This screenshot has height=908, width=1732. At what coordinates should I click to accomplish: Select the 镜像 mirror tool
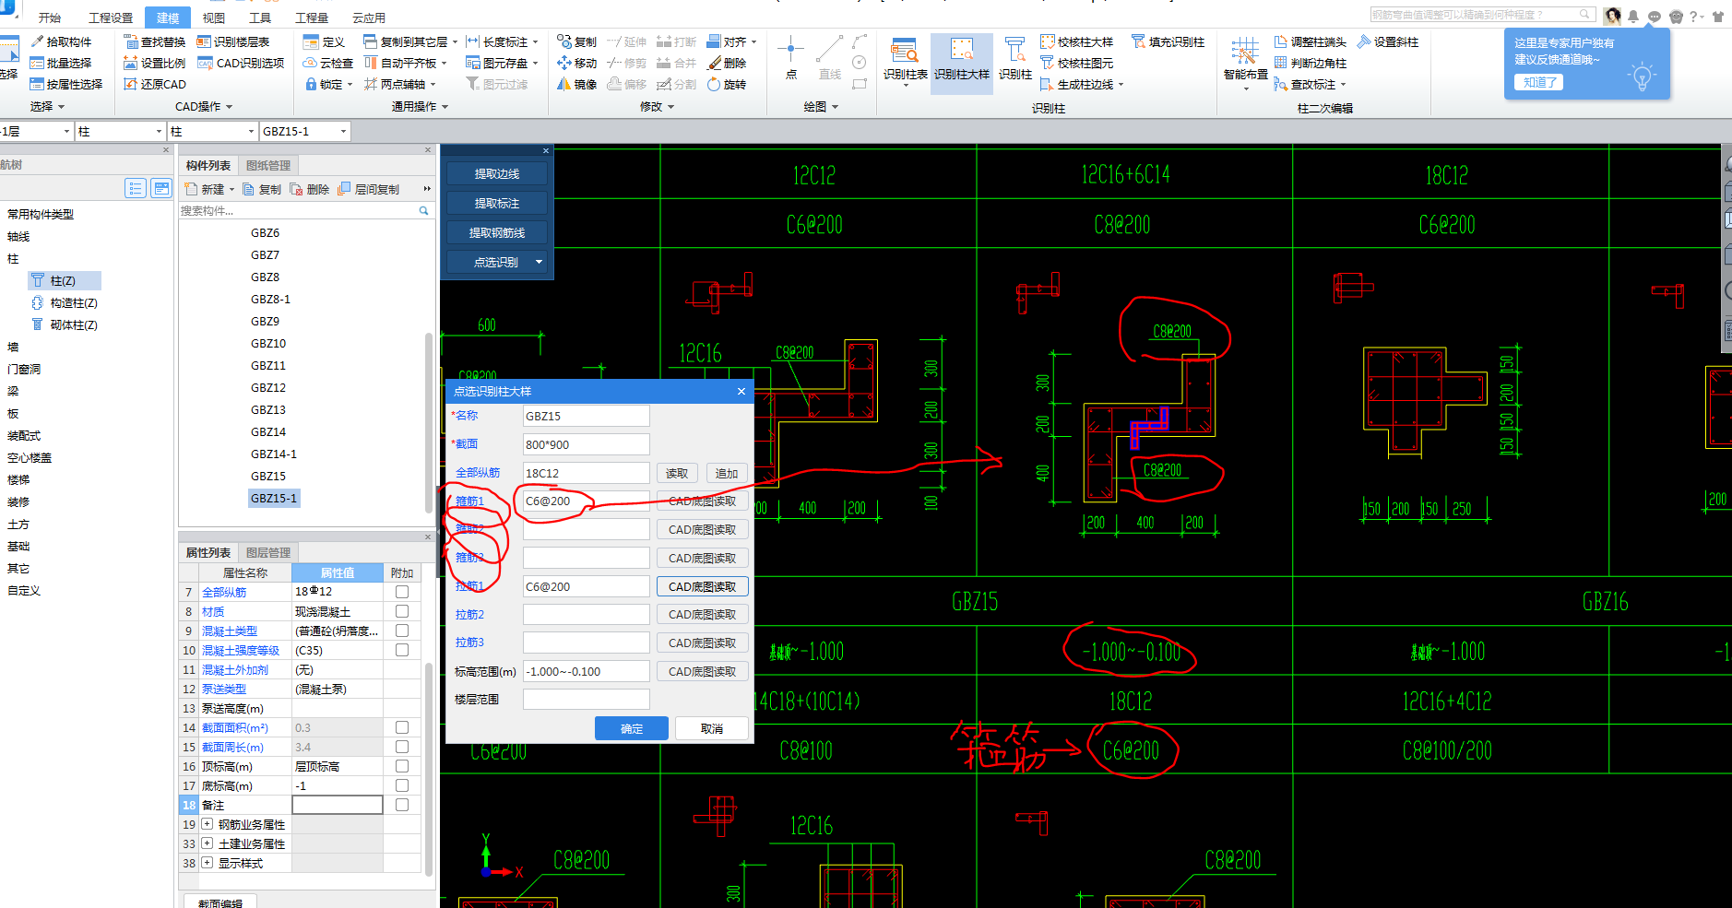[x=577, y=84]
